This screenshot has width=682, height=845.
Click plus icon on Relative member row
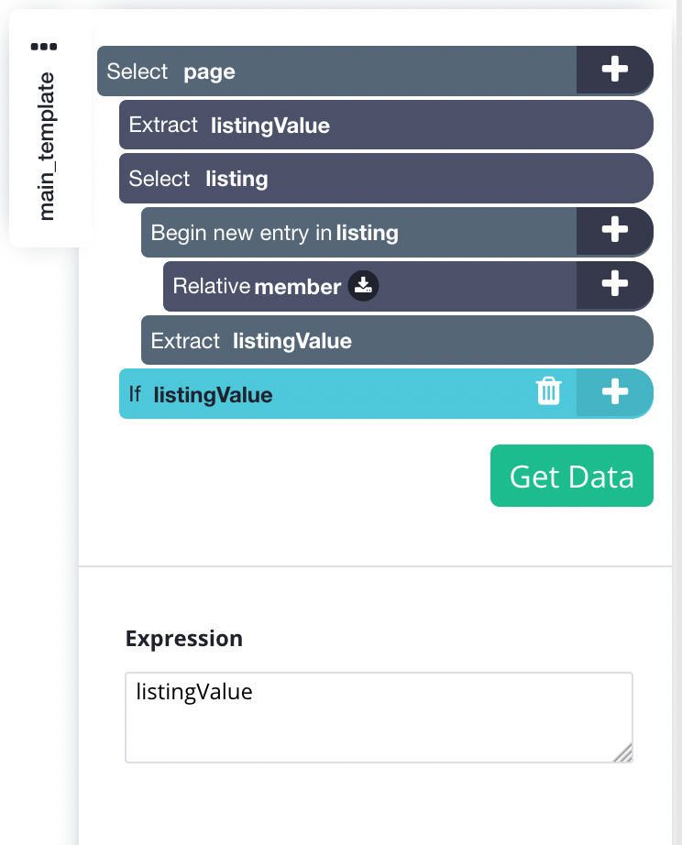pyautogui.click(x=614, y=285)
